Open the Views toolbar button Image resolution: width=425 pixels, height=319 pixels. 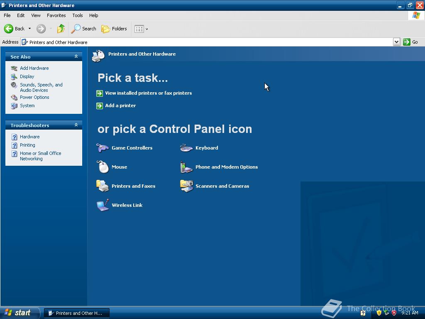point(141,29)
